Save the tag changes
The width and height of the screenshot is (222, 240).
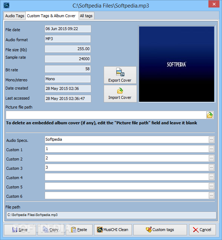click(20, 230)
